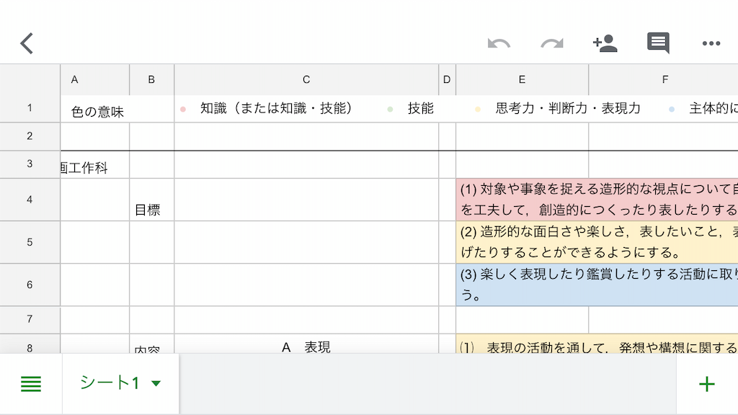The width and height of the screenshot is (738, 415).
Task: Undo the last edit
Action: click(499, 44)
